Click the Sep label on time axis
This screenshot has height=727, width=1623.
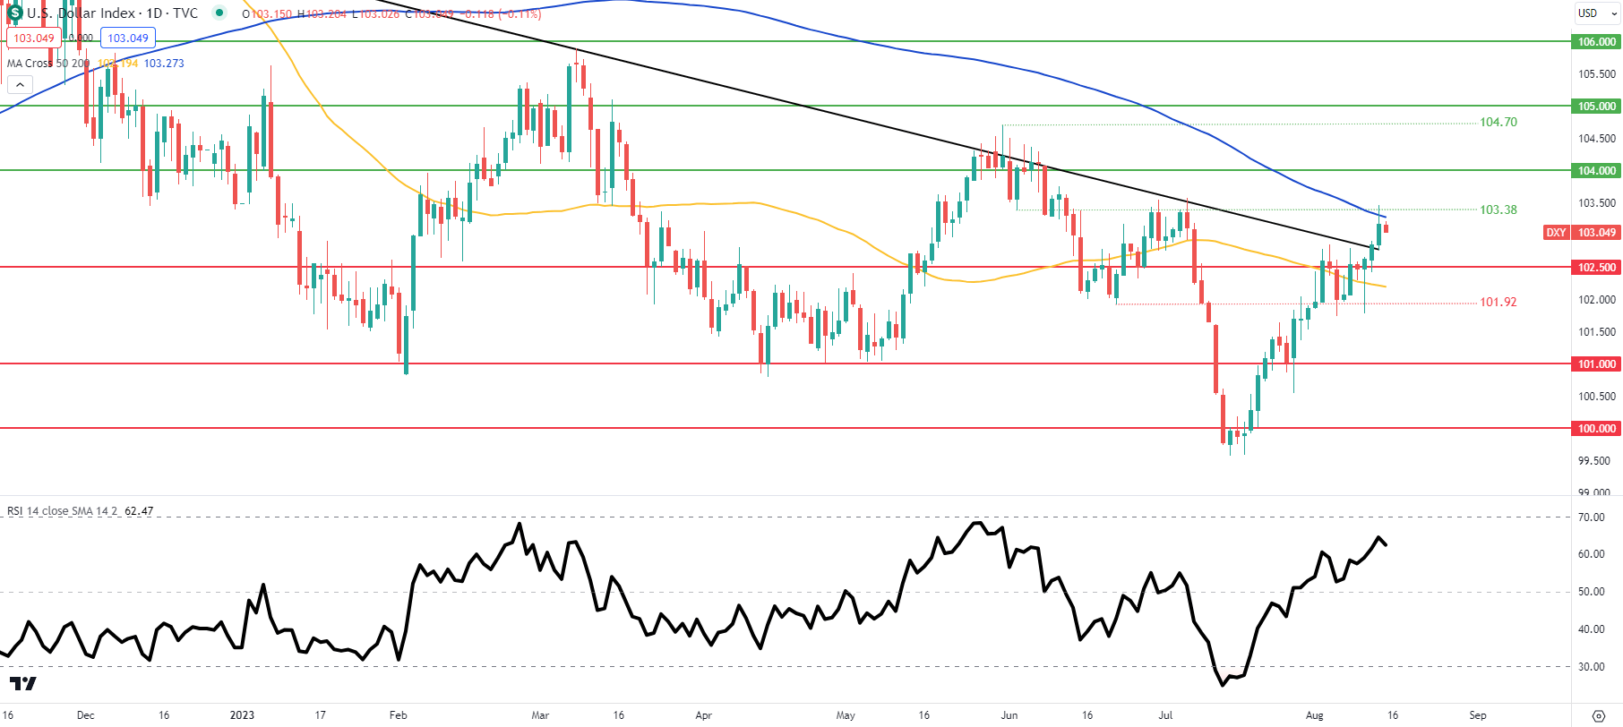pos(1478,715)
